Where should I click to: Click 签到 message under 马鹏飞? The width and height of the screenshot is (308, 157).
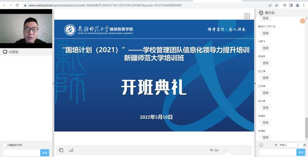click(x=265, y=48)
